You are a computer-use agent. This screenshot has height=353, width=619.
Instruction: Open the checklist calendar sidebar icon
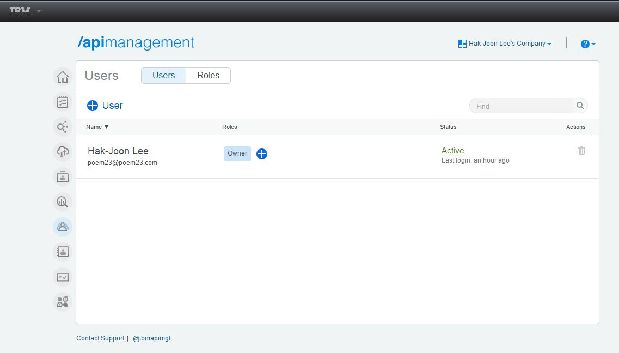click(x=63, y=102)
